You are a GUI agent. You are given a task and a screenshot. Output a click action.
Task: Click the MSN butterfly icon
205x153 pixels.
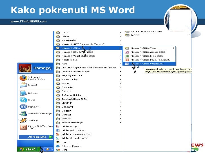(57, 150)
